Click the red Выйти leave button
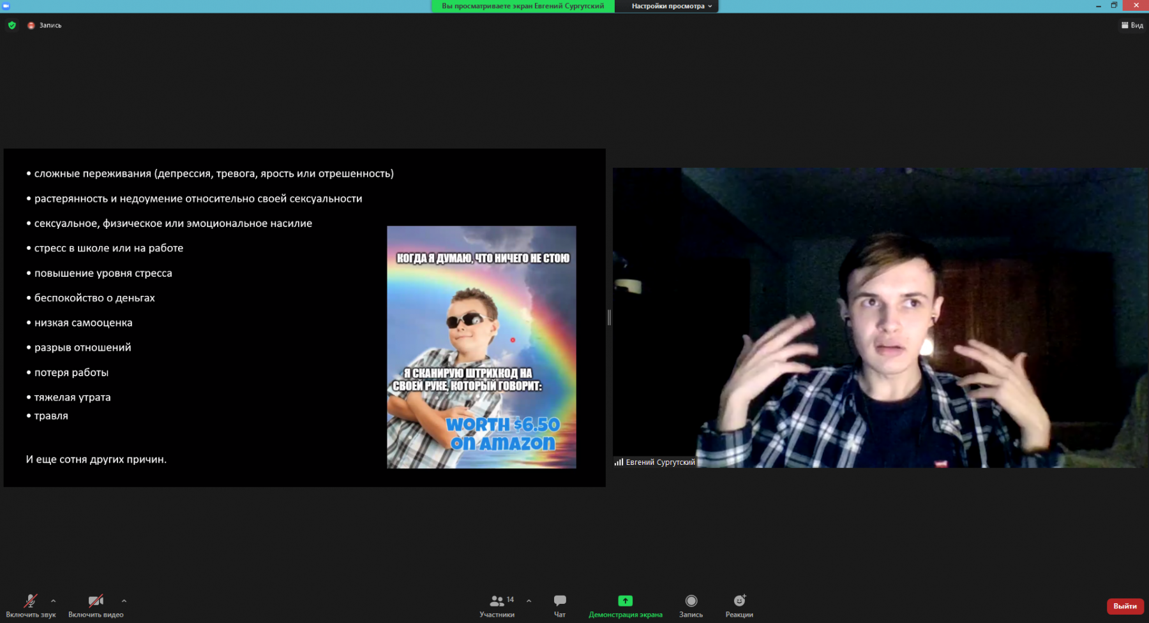The width and height of the screenshot is (1149, 623). [1125, 606]
